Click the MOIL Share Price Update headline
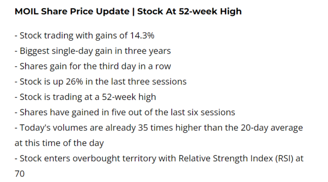This screenshot has height=182, width=328. pos(74,12)
